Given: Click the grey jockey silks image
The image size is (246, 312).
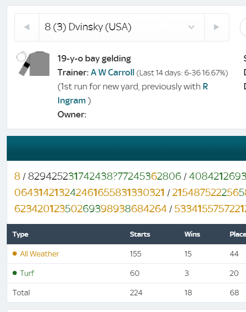Looking at the screenshot, I should click(x=33, y=64).
